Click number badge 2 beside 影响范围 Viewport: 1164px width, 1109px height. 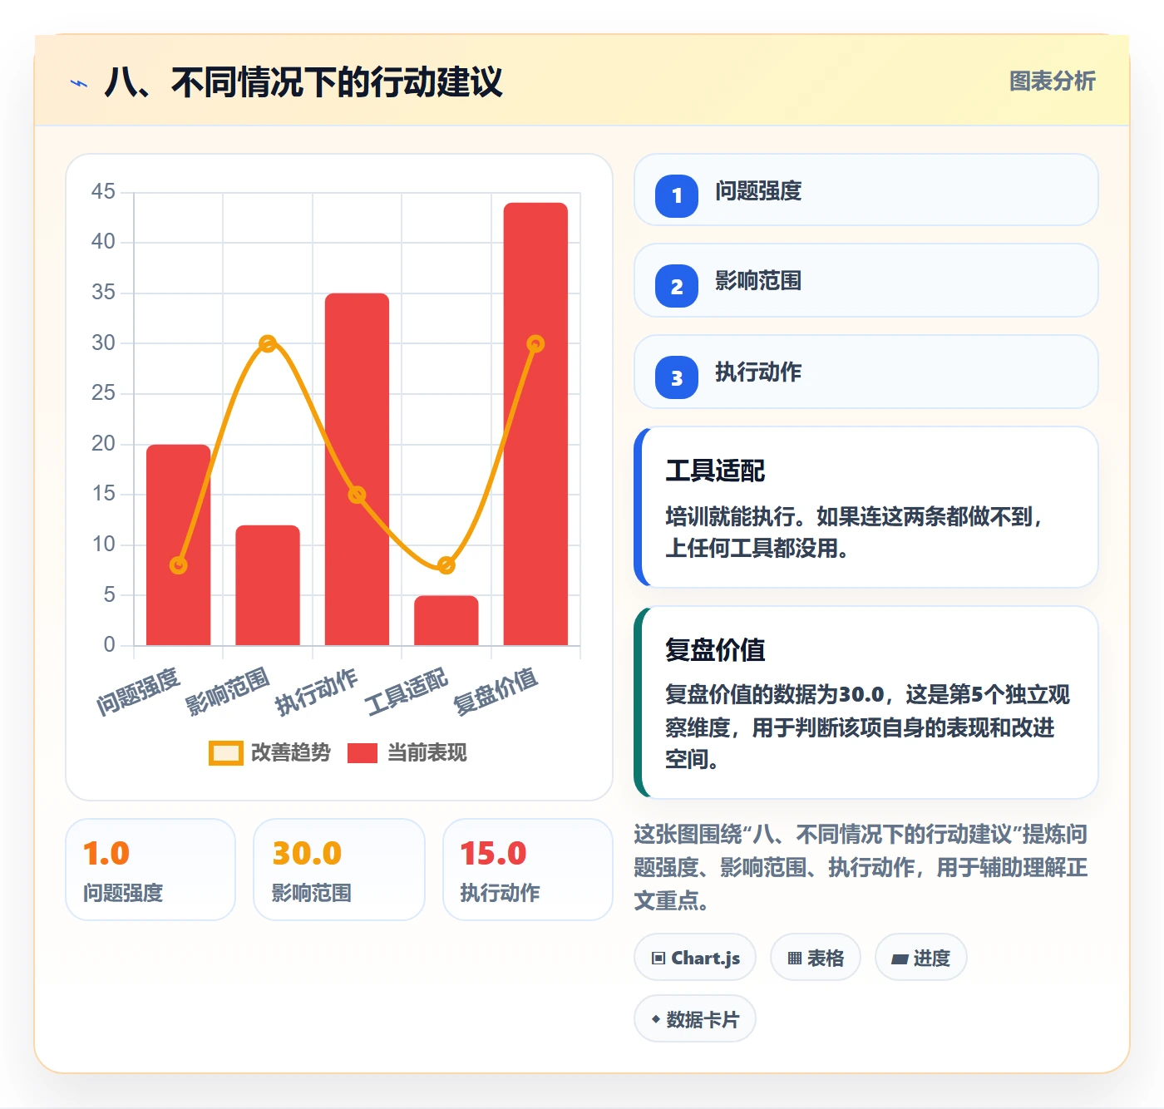click(677, 286)
